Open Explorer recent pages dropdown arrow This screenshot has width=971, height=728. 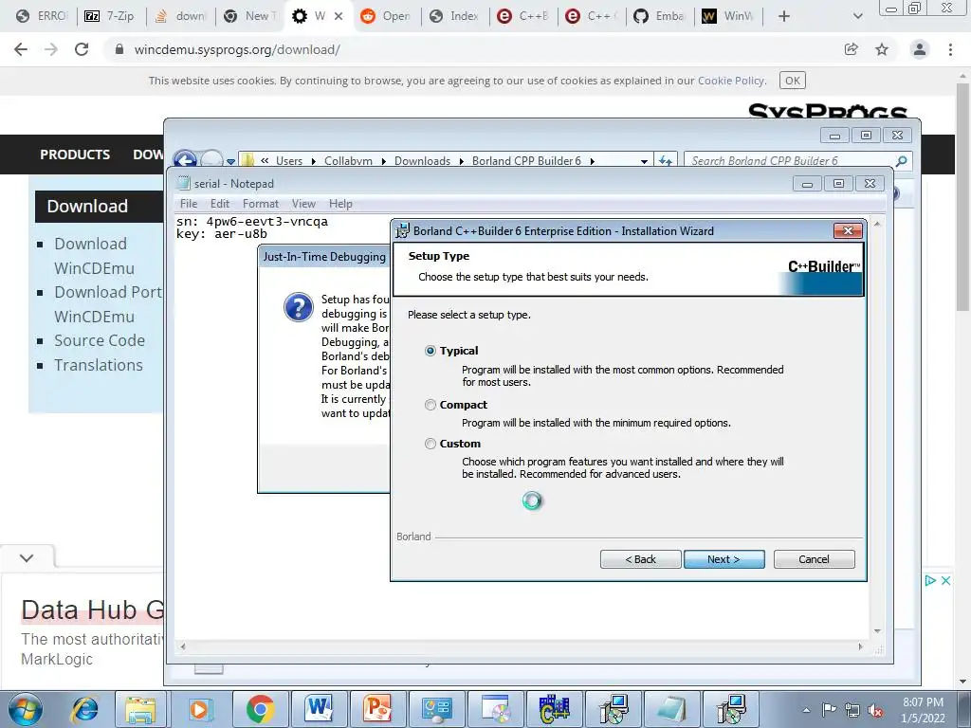click(x=231, y=161)
